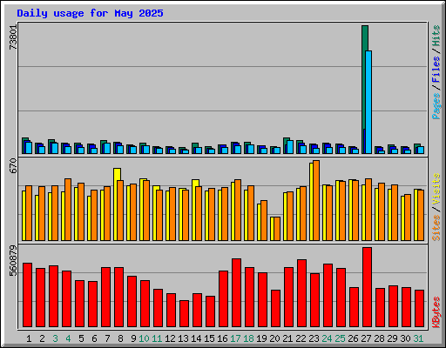Click the red KBytes bar for day 31
The height and width of the screenshot is (348, 446).
(x=420, y=309)
